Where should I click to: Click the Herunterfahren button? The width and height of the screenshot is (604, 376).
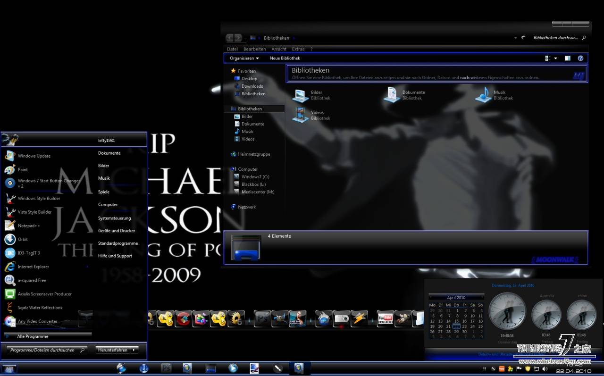pos(113,350)
